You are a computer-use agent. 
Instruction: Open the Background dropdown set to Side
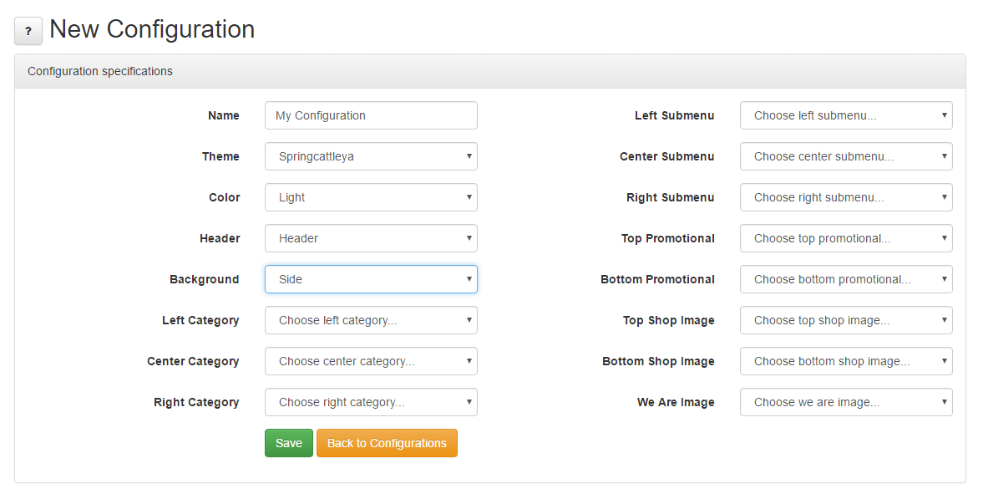(x=371, y=279)
